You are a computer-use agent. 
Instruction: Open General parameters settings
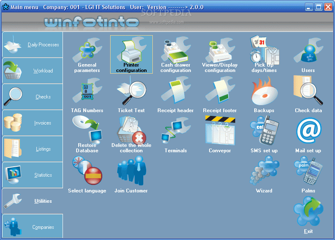(87, 55)
